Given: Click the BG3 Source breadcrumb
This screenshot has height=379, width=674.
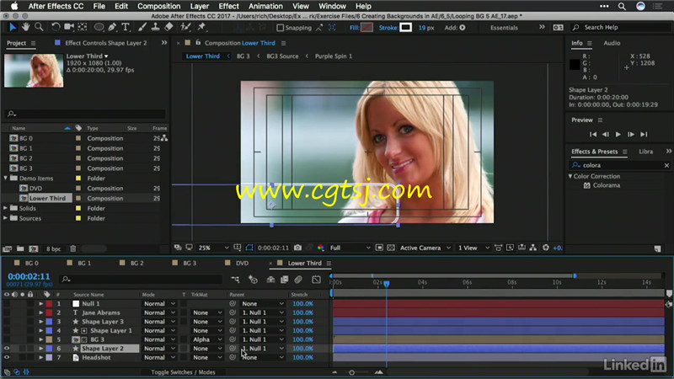Looking at the screenshot, I should 282,56.
